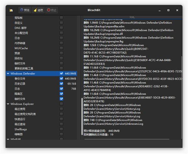Check the Windows Explorer group checkbox
Image resolution: width=188 pixels, height=154 pixels.
point(61,104)
